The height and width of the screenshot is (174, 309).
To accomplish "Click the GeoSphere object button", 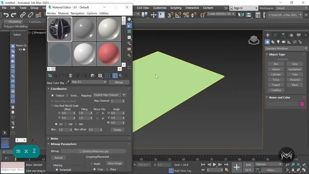I will pos(295,69).
